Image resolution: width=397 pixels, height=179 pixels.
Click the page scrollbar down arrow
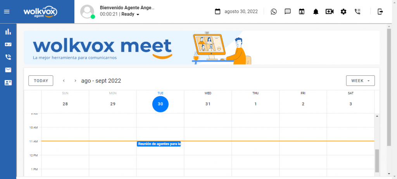click(389, 174)
